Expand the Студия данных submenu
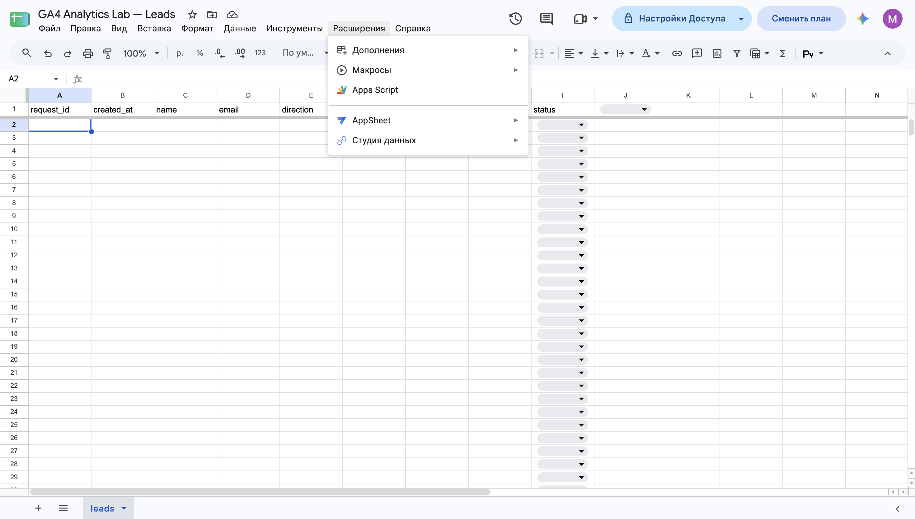This screenshot has width=915, height=519. [x=428, y=140]
